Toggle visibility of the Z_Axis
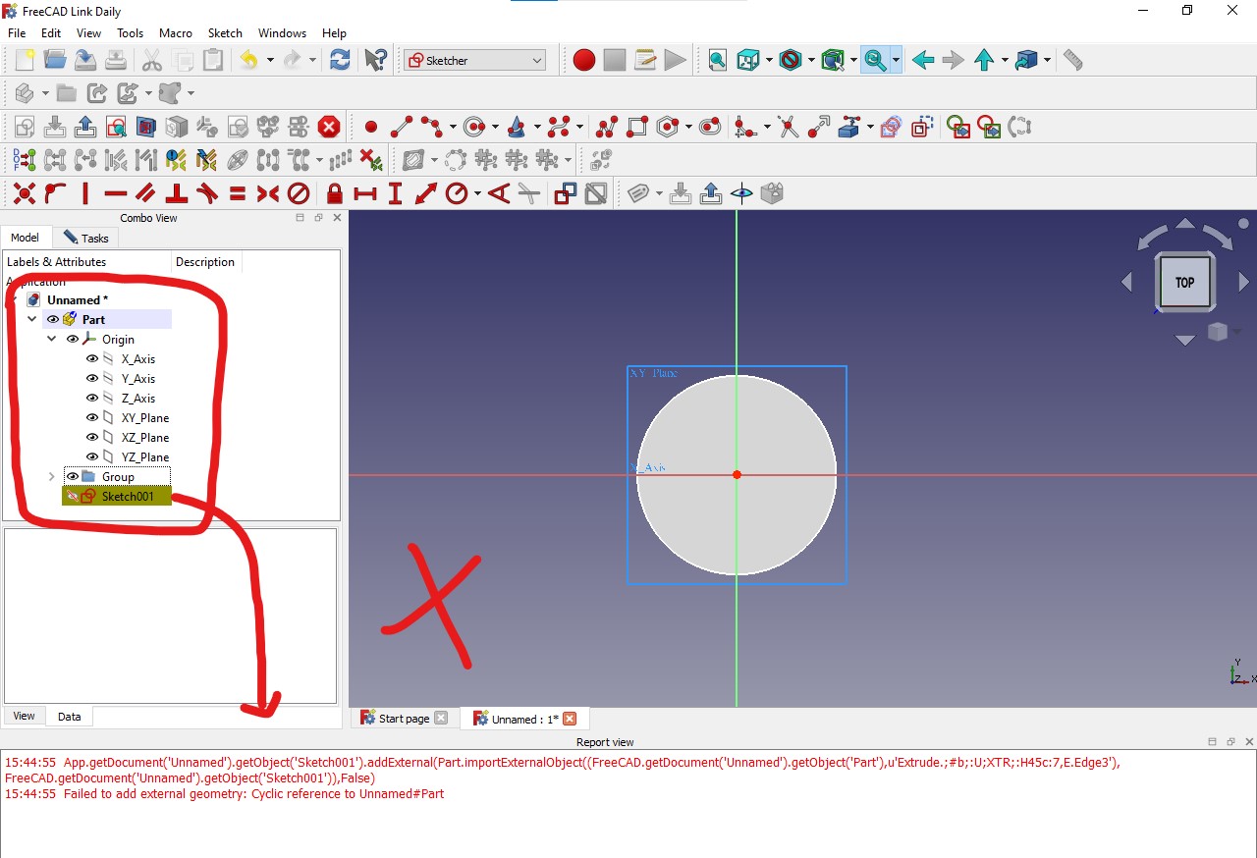 pyautogui.click(x=91, y=398)
